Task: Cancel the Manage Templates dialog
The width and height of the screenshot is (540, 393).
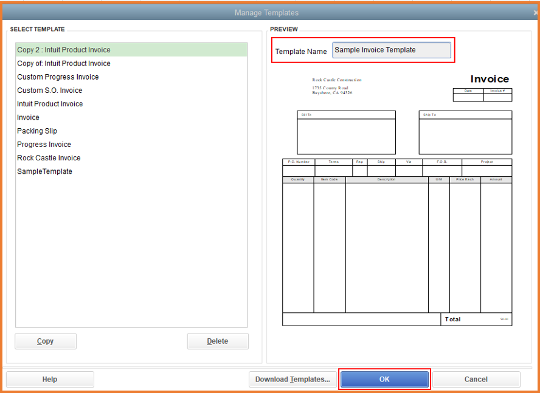Action: coord(476,379)
